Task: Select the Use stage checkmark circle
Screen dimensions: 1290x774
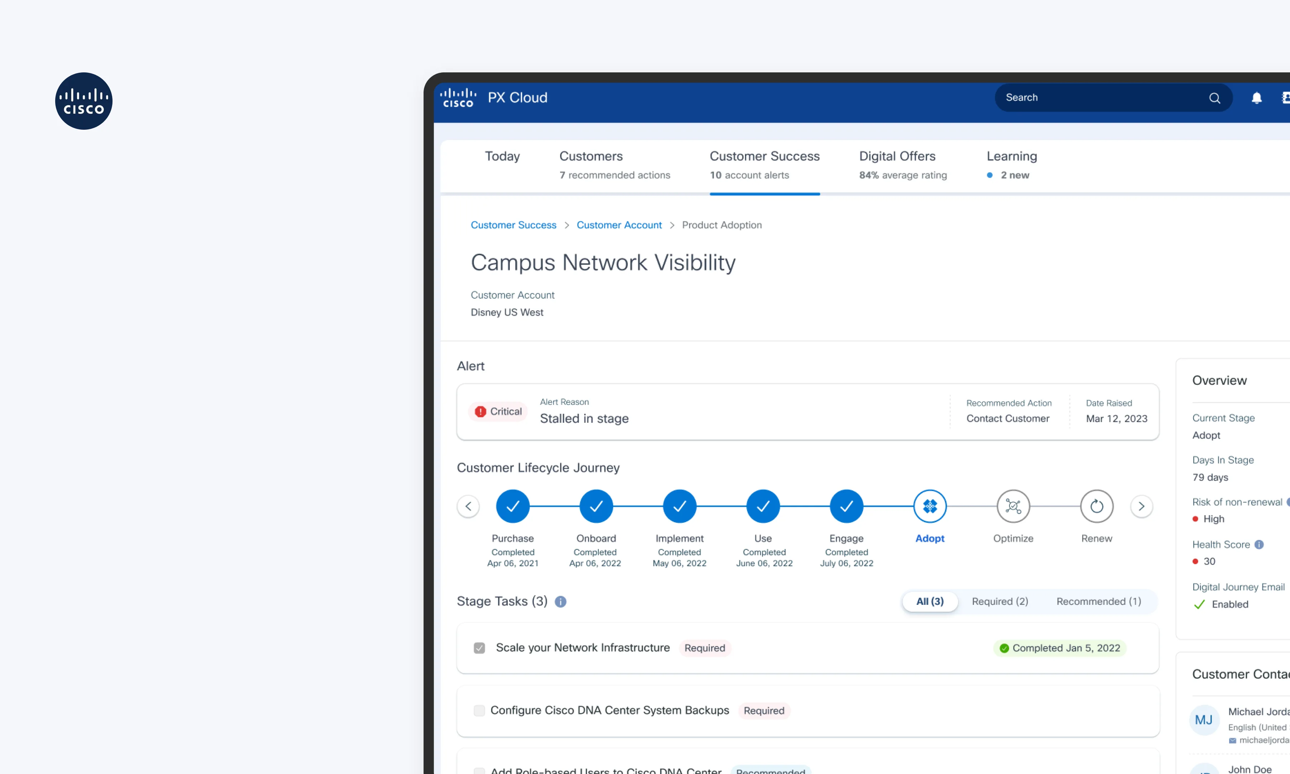Action: click(x=763, y=506)
